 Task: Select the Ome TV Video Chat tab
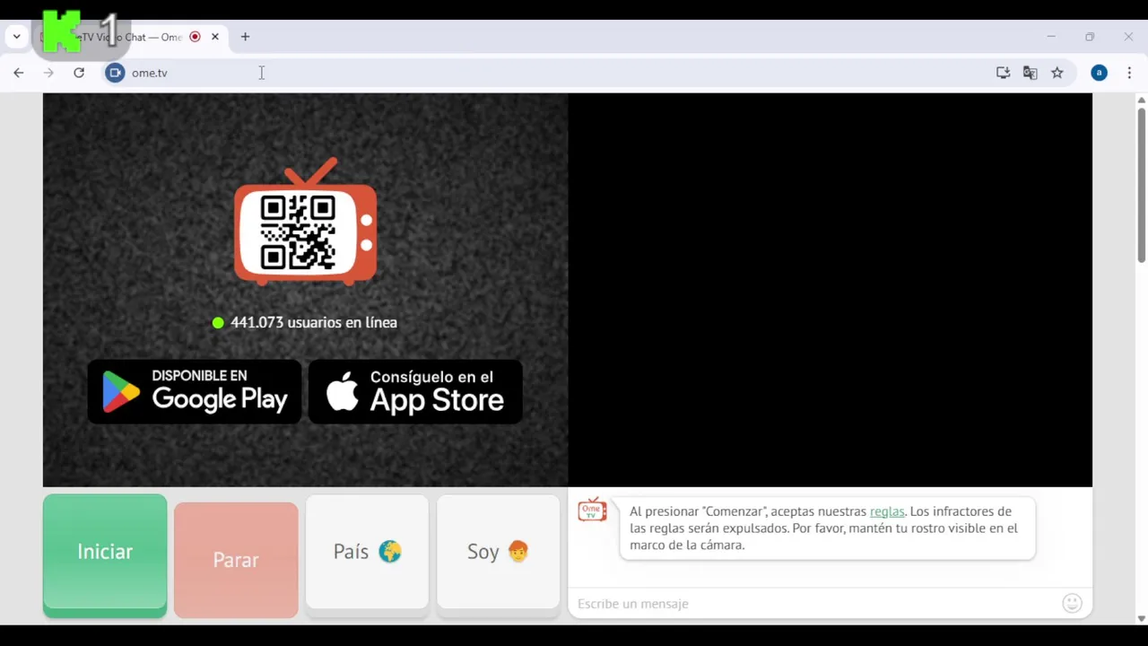coord(130,37)
